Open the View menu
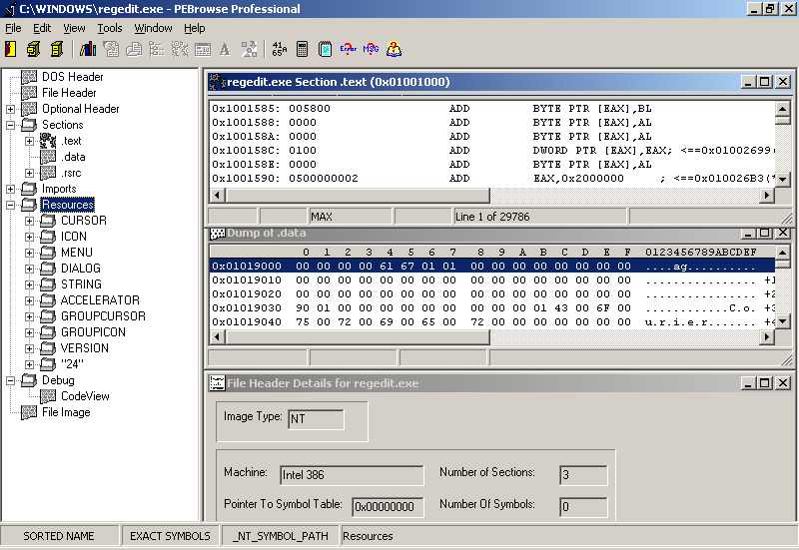The image size is (799, 550). click(x=74, y=28)
